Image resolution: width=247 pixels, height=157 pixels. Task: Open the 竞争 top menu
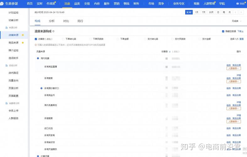pyautogui.click(x=161, y=4)
